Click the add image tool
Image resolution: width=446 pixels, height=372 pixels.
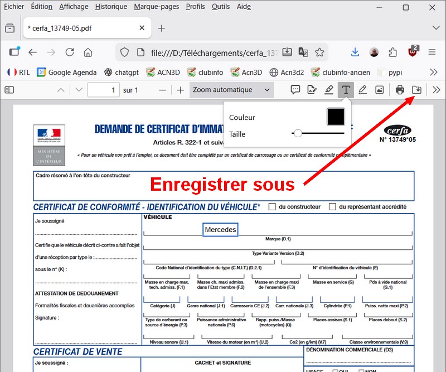(x=380, y=90)
